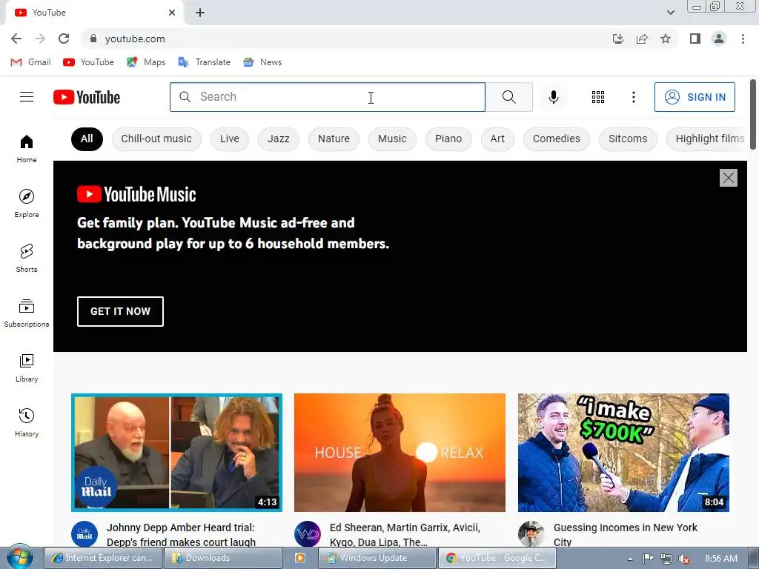Viewport: 759px width, 569px height.
Task: Play the "i make $700K" video thumbnail
Action: point(623,453)
